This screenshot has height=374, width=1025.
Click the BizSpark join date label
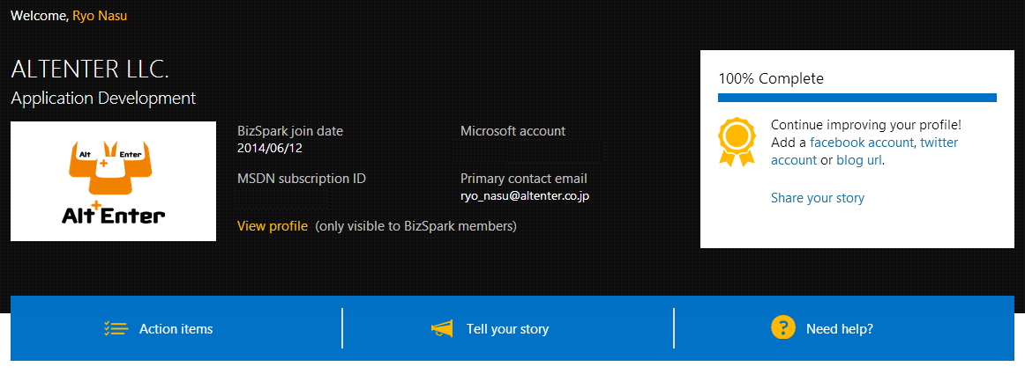(x=289, y=131)
